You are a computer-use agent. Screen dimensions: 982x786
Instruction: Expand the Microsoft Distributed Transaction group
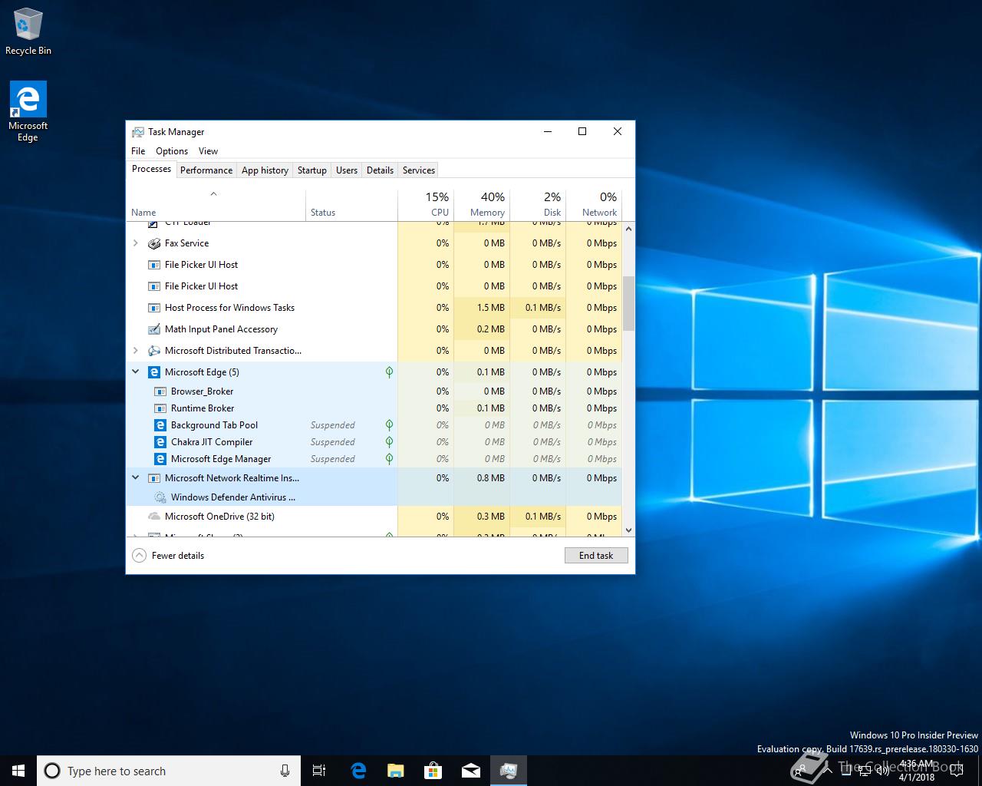tap(136, 351)
